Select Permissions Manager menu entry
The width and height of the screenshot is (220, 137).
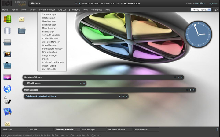[53, 49]
